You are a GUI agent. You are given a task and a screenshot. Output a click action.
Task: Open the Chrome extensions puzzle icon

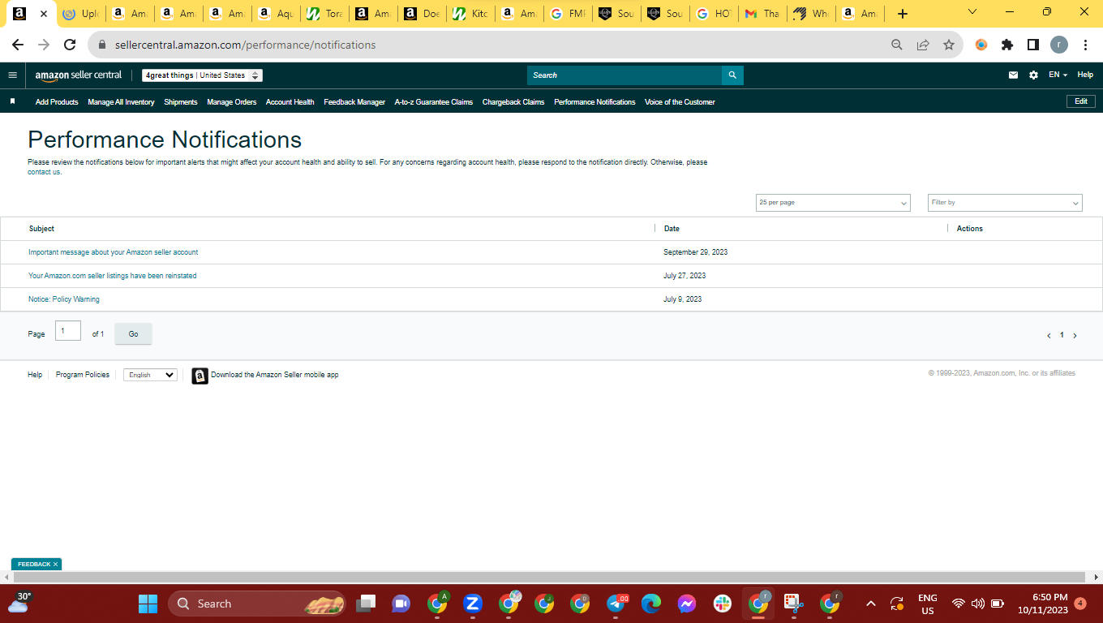pos(1007,45)
